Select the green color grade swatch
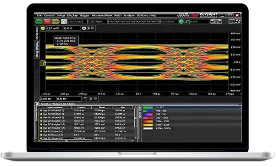Image resolution: width=276 pixels, height=167 pixels. coord(148,107)
